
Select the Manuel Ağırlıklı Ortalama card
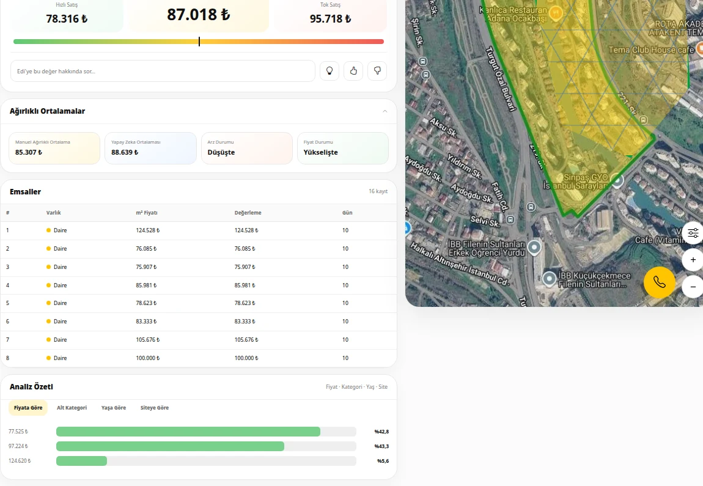pyautogui.click(x=54, y=148)
